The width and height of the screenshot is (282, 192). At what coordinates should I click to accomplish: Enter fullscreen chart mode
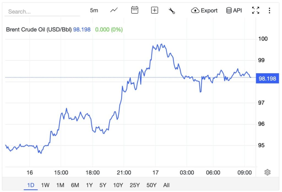tap(256, 10)
